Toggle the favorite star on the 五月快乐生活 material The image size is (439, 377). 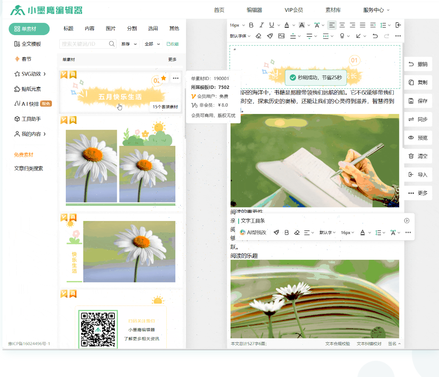(x=164, y=78)
